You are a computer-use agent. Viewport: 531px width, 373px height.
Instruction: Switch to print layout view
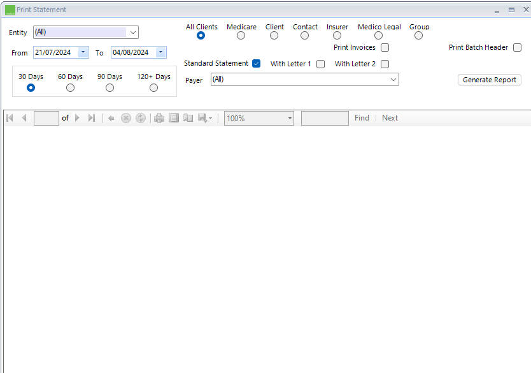(174, 118)
